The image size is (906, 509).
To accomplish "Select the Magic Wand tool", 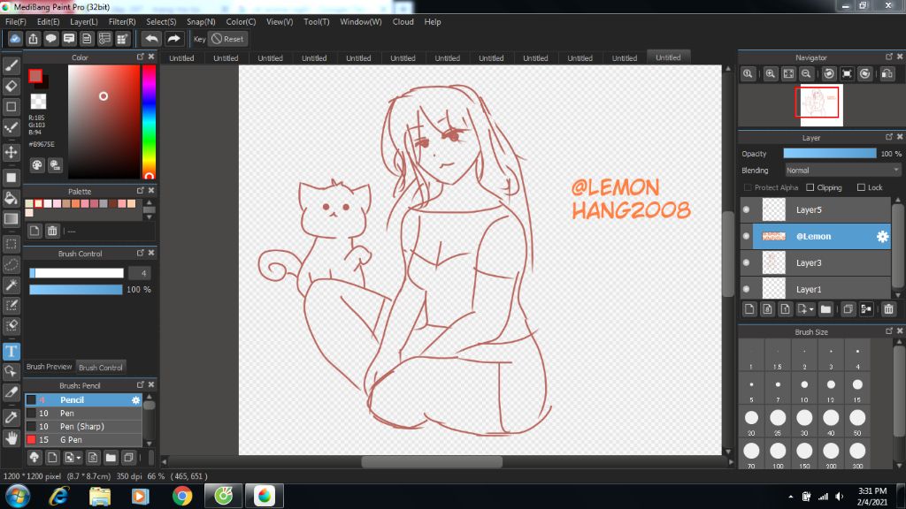I will pos(11,285).
